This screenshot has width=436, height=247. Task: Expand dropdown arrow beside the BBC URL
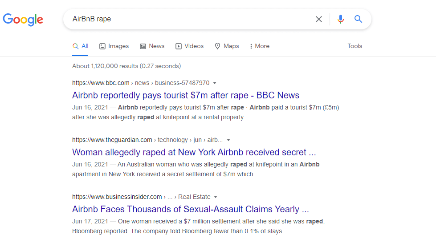coord(215,83)
